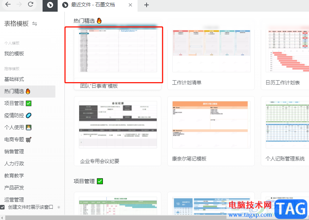
Task: Open the green gantt template under 项目管理
Action: [x=118, y=205]
